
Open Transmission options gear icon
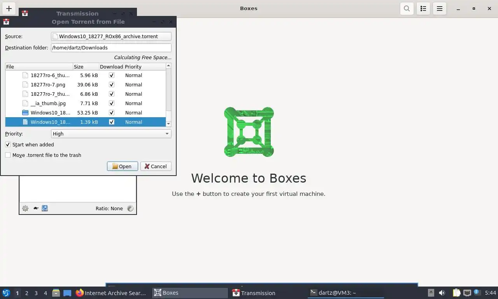pos(25,208)
